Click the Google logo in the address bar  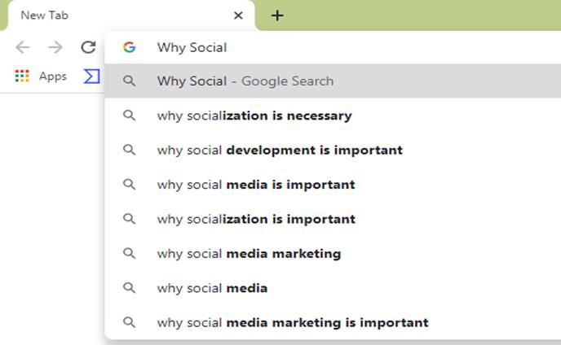tap(129, 47)
